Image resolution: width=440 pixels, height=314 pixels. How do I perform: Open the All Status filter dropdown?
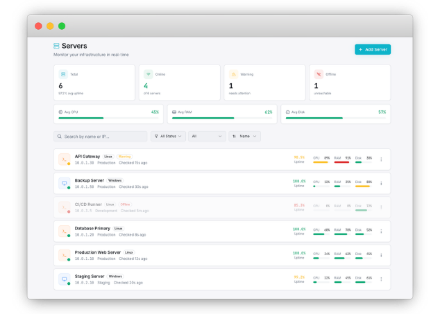(168, 137)
